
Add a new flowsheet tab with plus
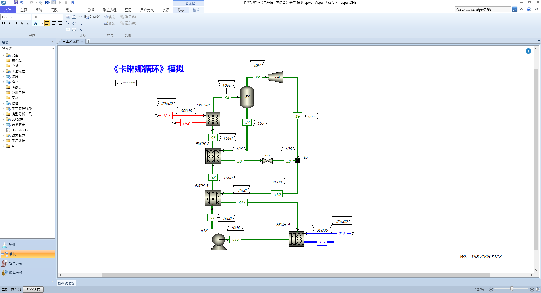[89, 41]
